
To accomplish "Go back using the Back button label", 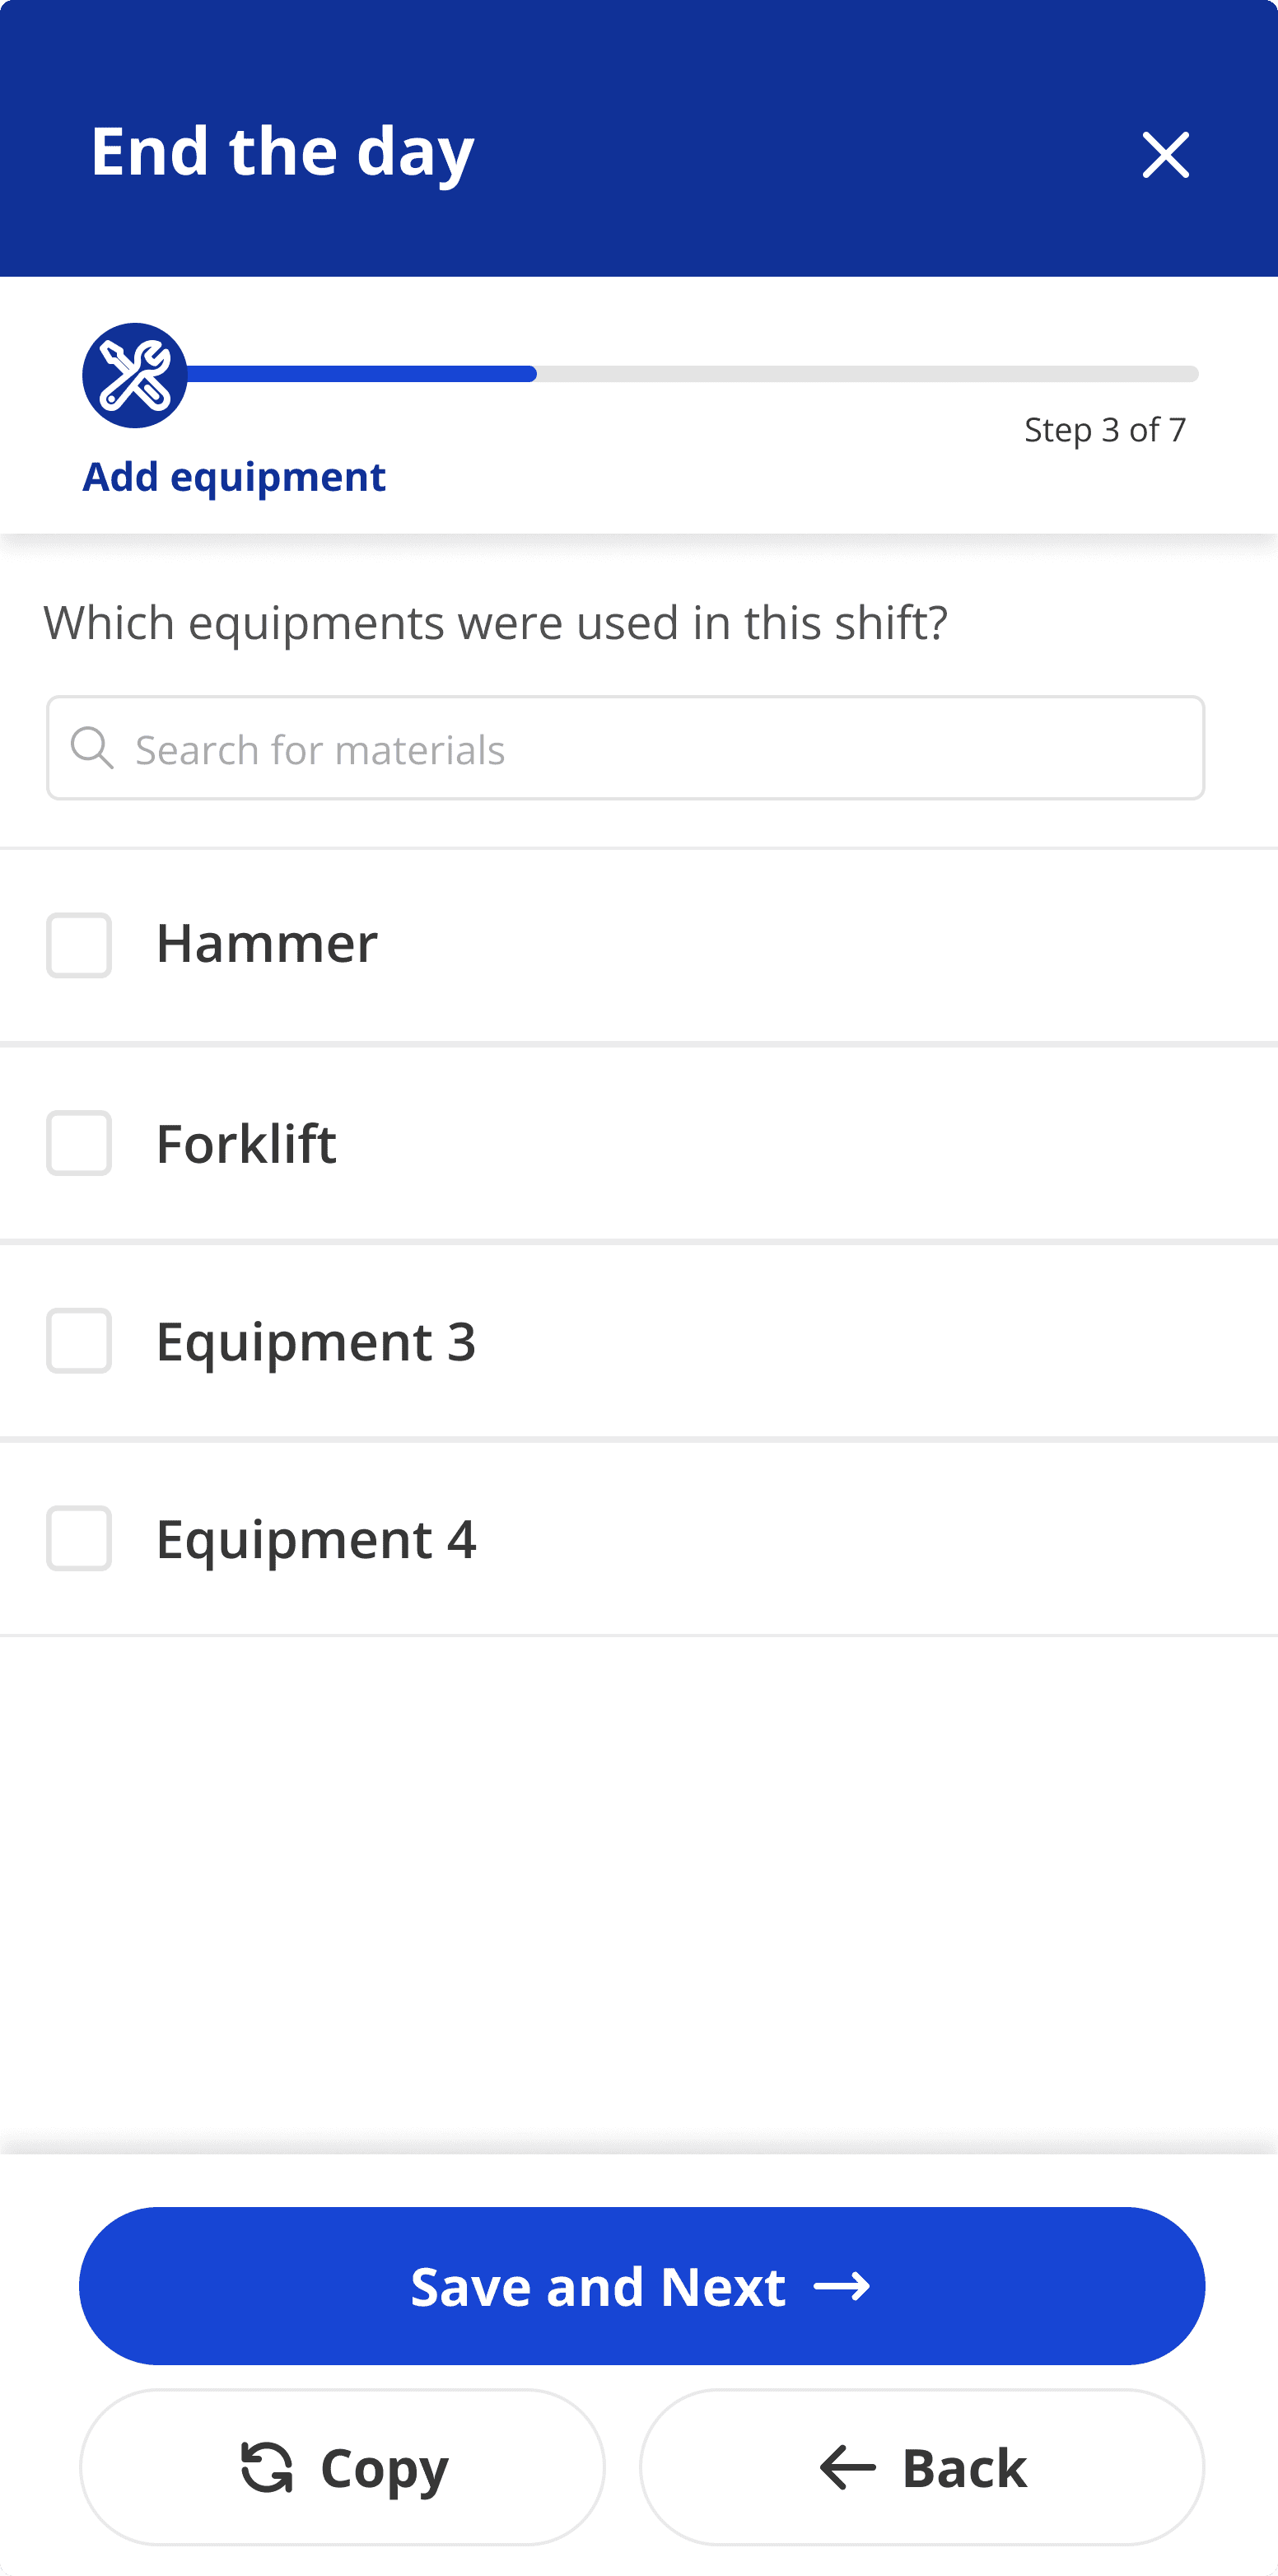I will point(964,2468).
